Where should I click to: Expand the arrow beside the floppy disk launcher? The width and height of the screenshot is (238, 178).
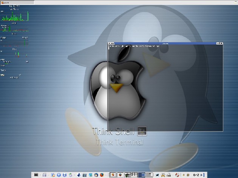click(49, 175)
